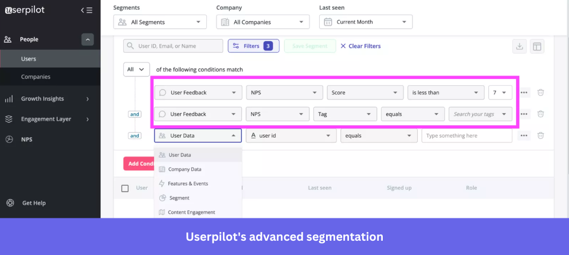Select Company Data in the dropdown list
Screen dimensions: 569x255
click(x=198, y=169)
